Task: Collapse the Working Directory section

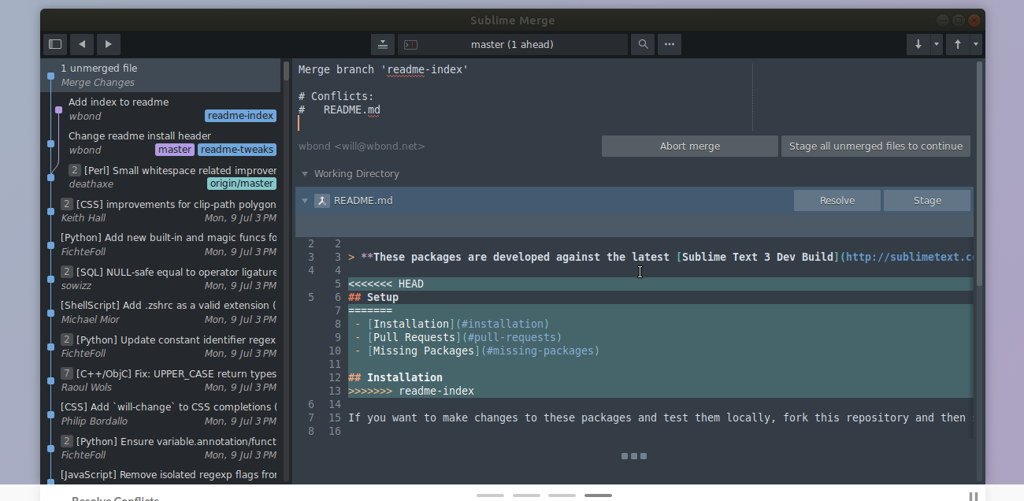Action: tap(305, 174)
